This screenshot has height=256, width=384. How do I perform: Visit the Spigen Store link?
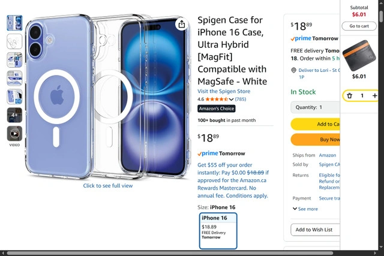224,91
